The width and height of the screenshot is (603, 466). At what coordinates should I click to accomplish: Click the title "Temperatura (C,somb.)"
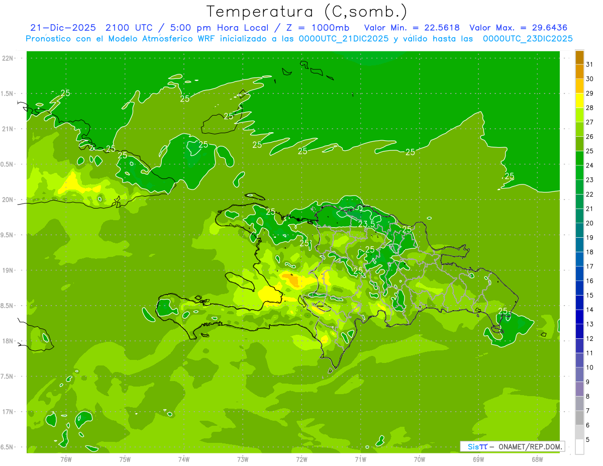click(x=307, y=11)
